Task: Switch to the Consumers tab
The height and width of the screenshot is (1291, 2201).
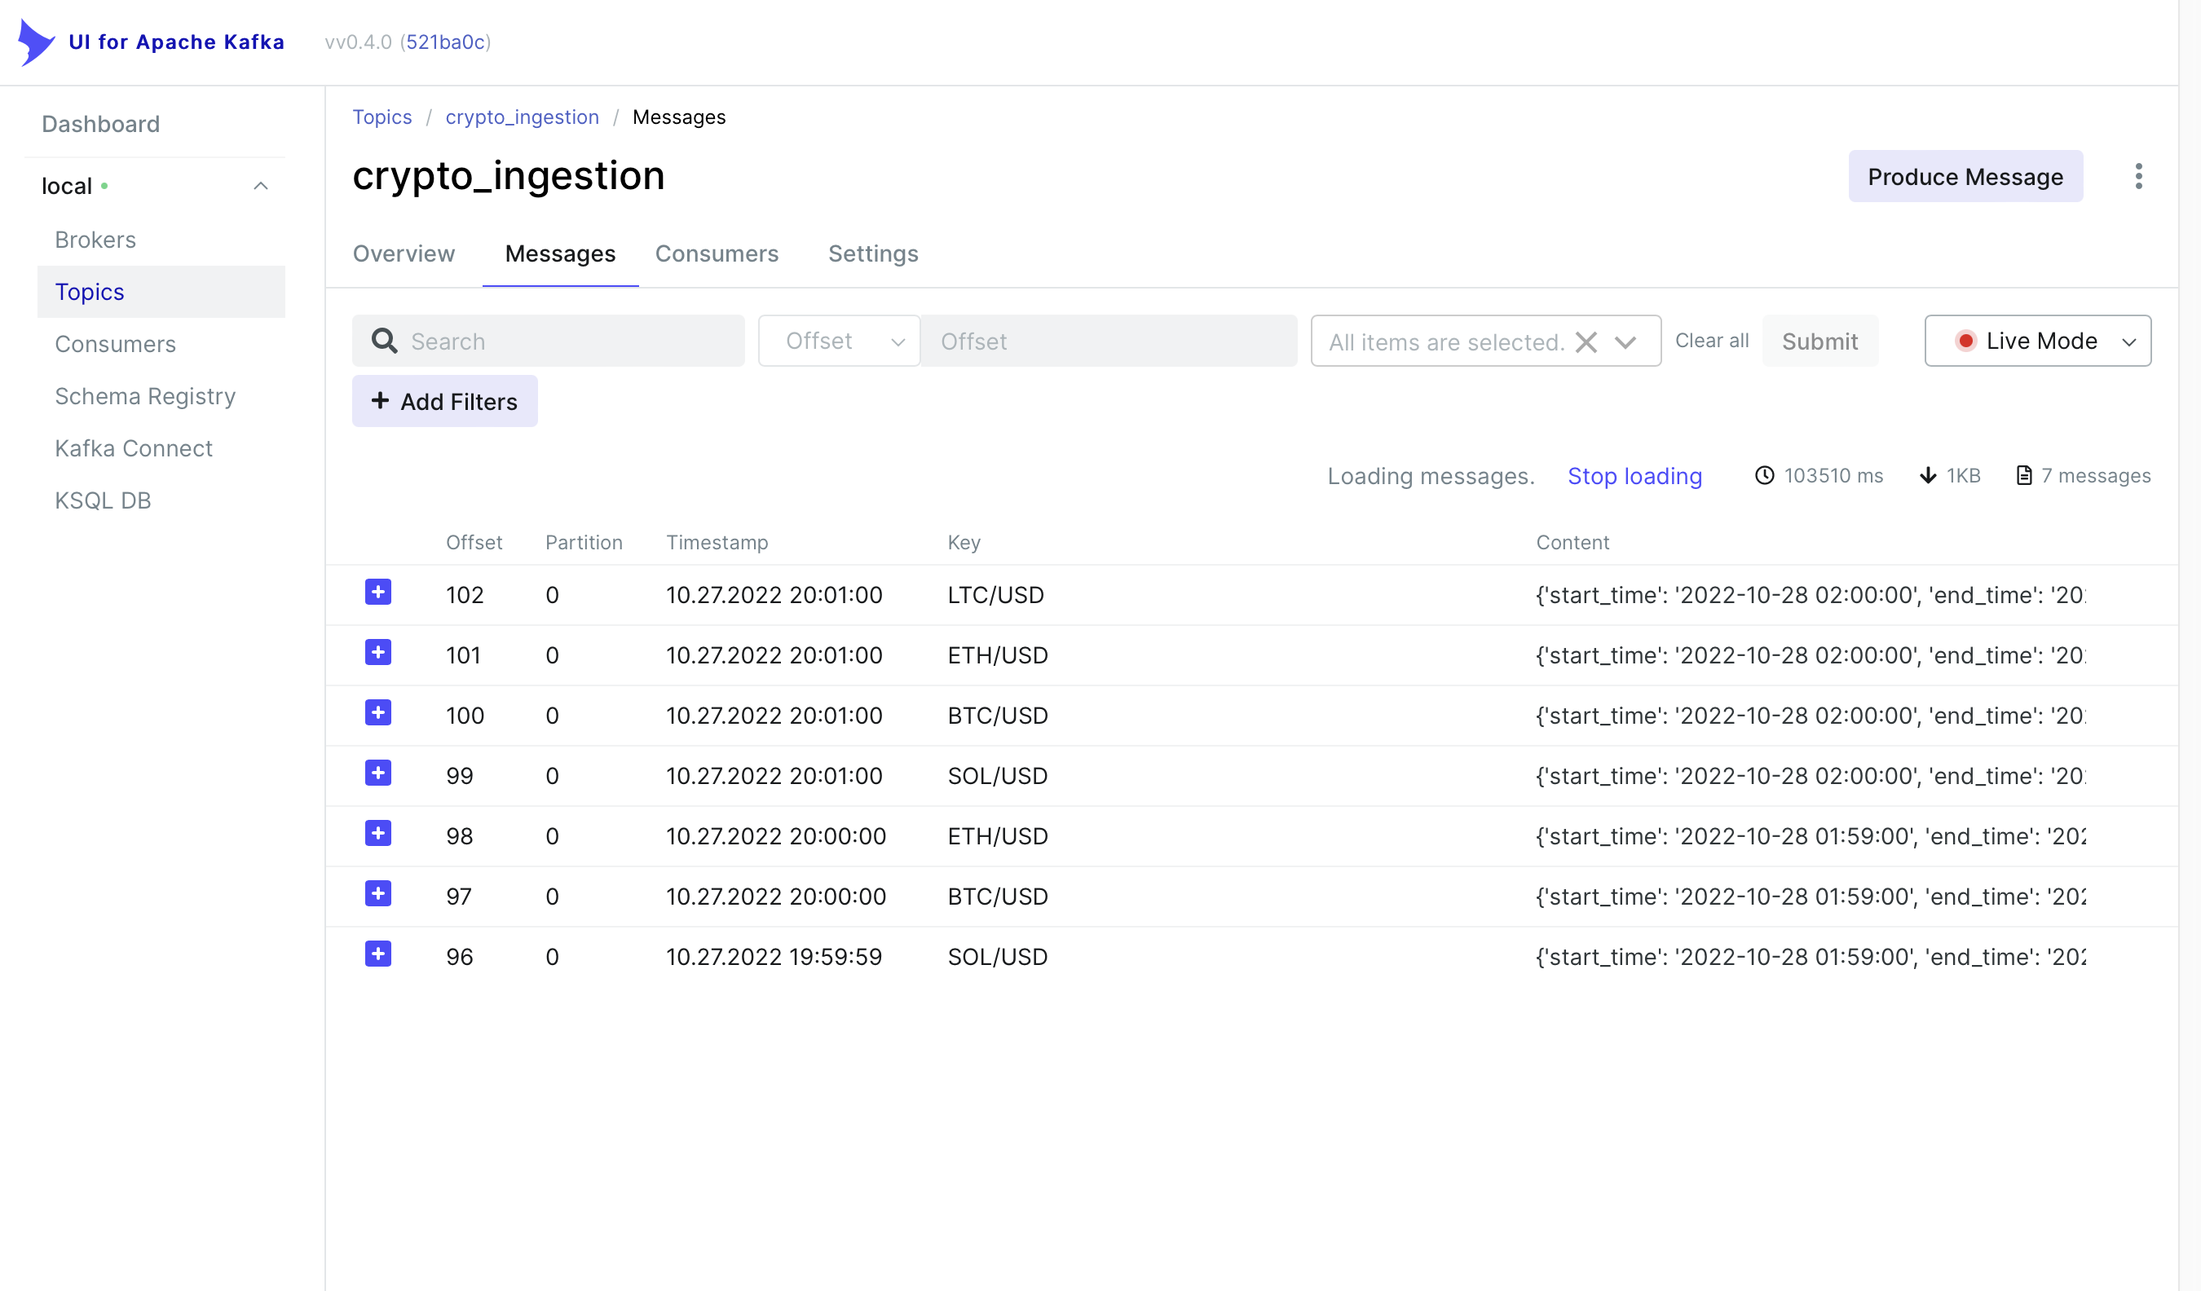Action: tap(717, 253)
